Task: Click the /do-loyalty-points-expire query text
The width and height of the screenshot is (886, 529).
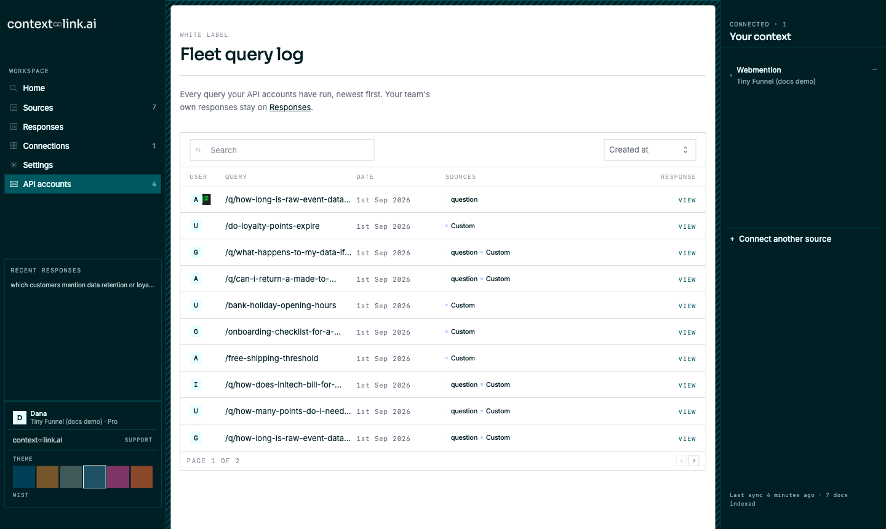Action: pos(272,226)
